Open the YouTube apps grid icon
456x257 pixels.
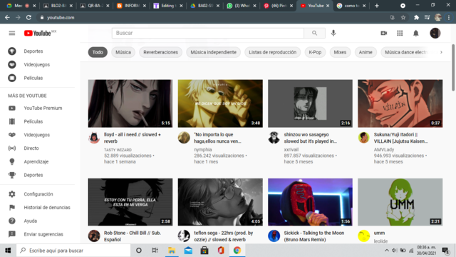tap(400, 34)
